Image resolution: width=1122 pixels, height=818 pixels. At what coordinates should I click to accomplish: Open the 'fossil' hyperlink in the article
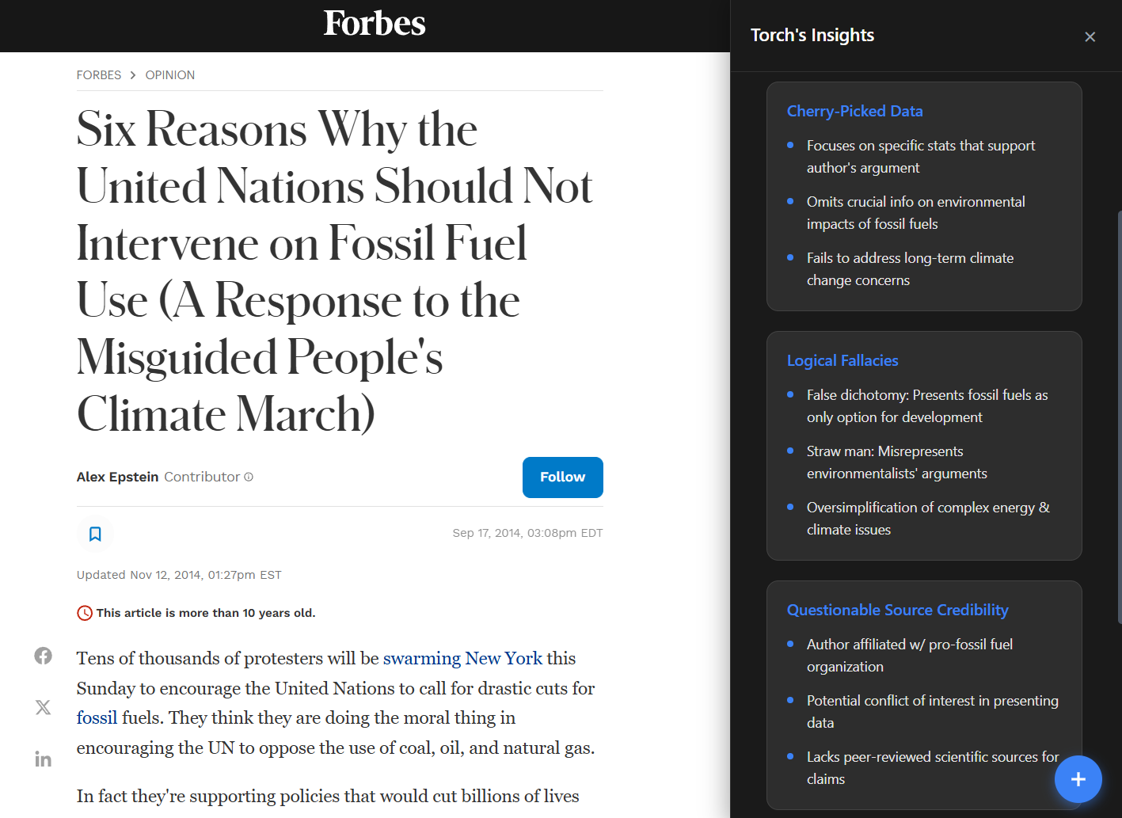97,717
